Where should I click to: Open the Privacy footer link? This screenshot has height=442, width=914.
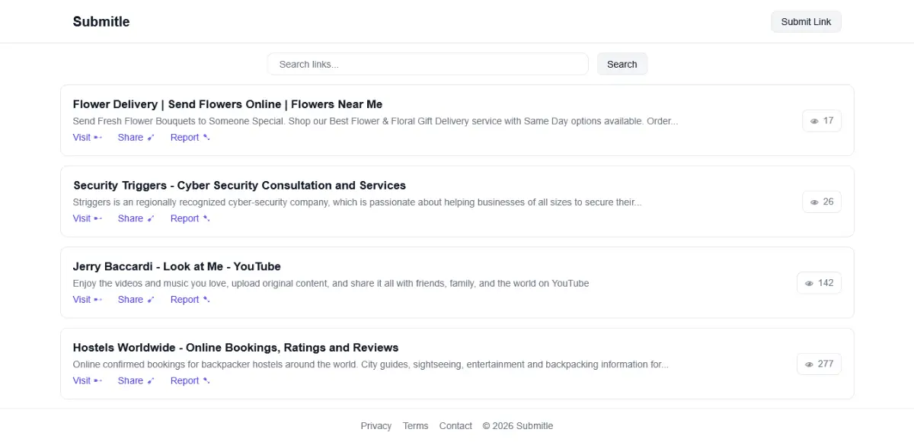376,426
